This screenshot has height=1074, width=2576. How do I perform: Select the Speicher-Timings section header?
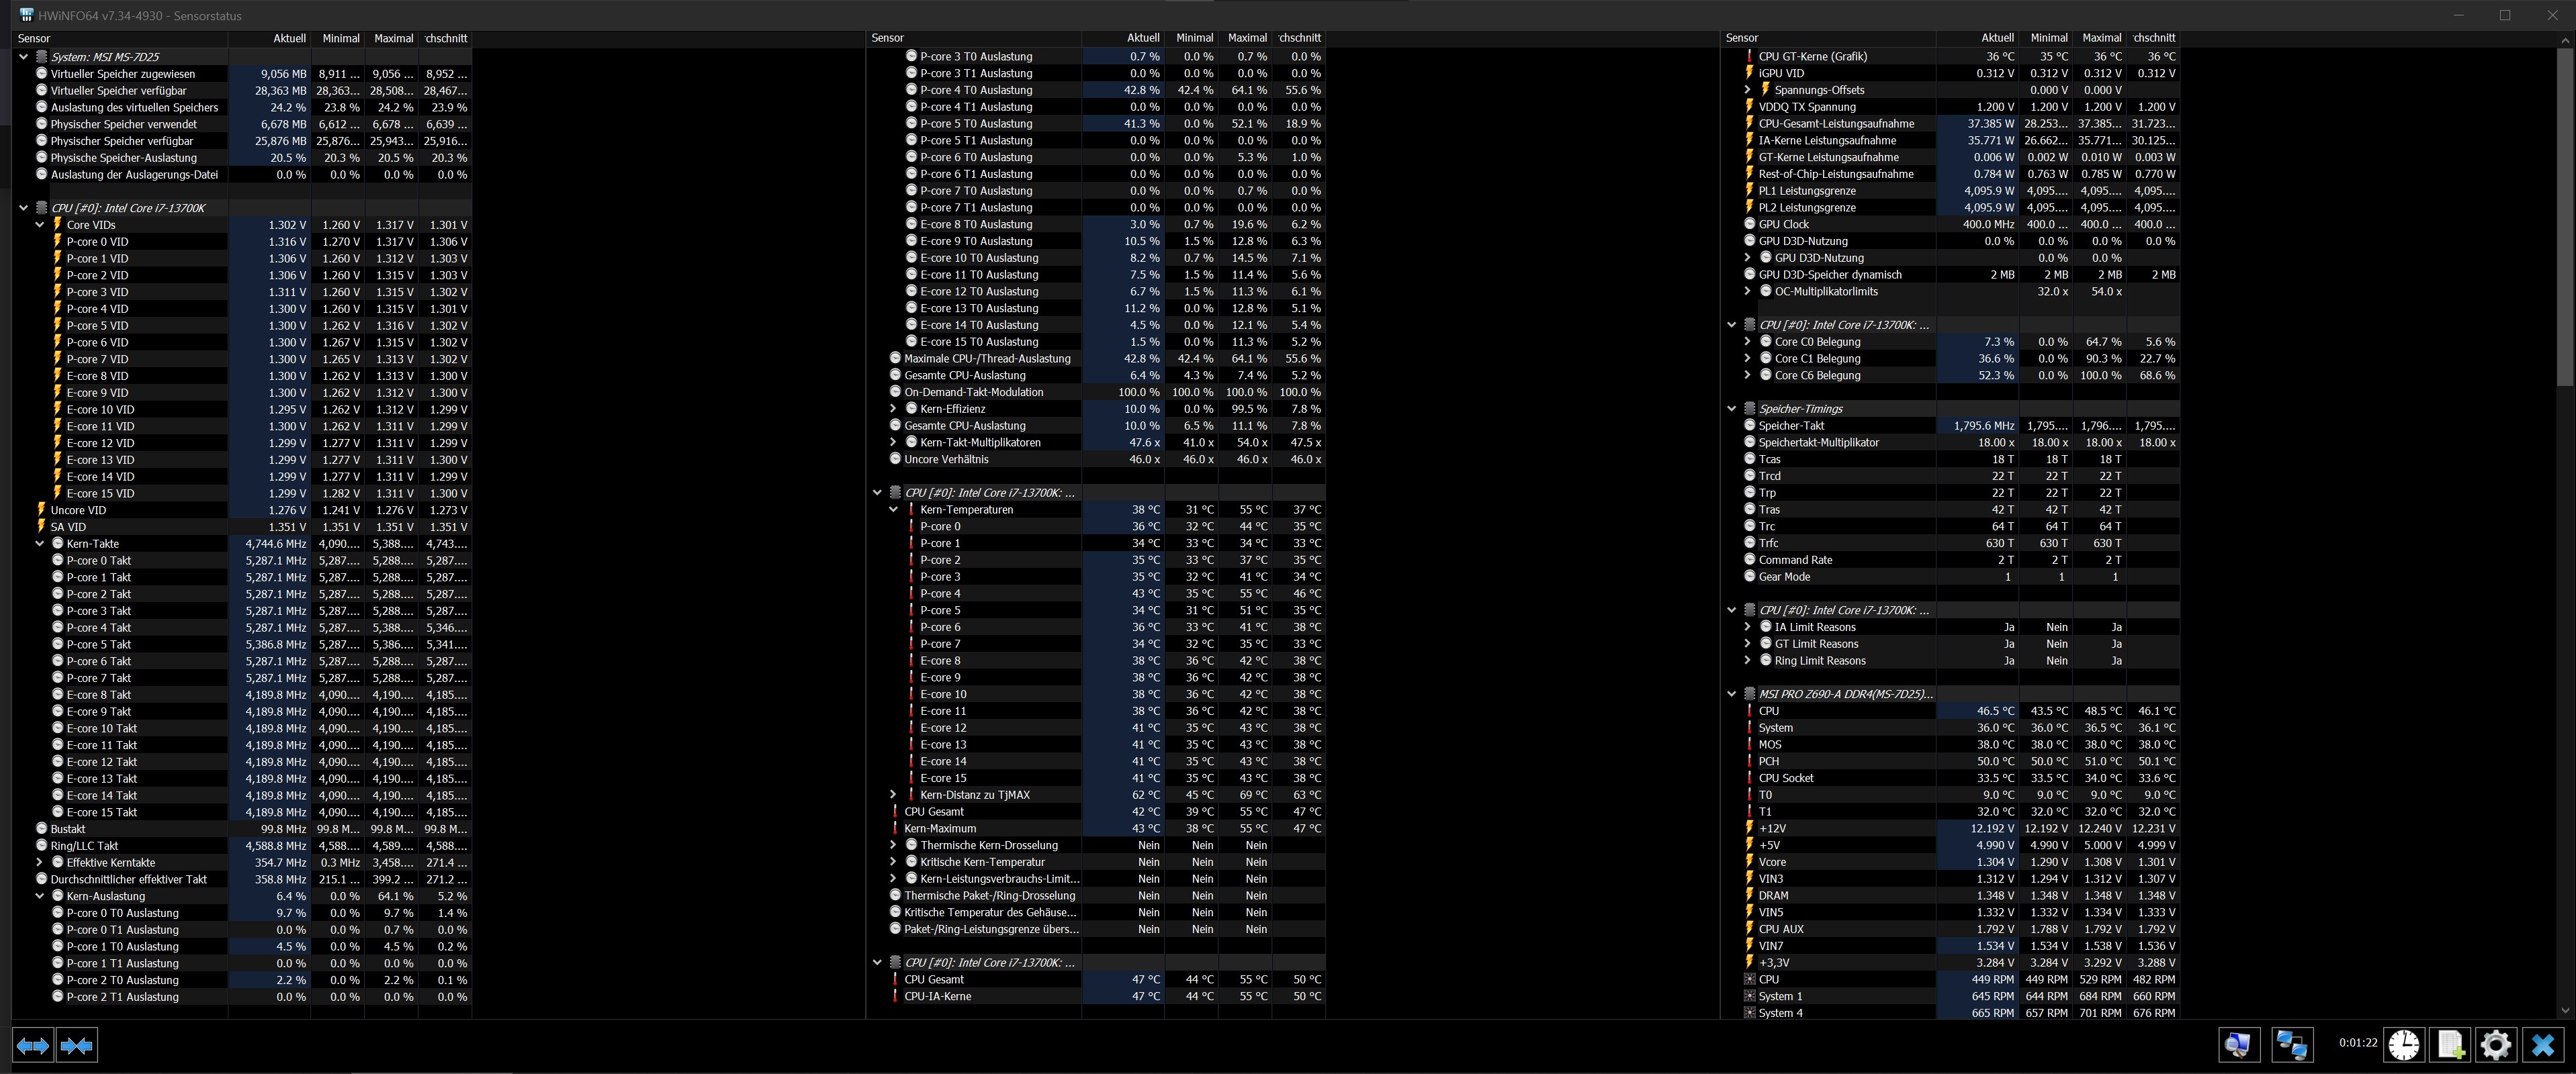tap(1800, 409)
